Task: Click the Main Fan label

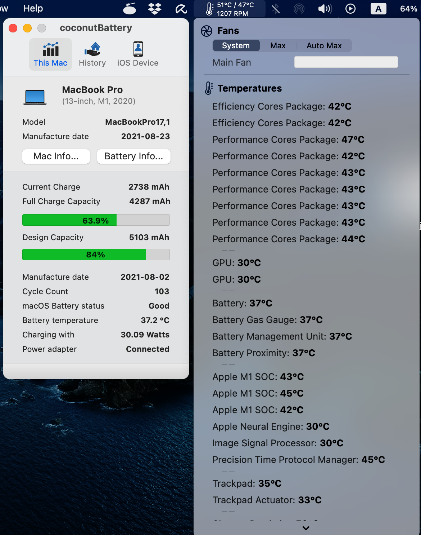Action: click(x=232, y=62)
